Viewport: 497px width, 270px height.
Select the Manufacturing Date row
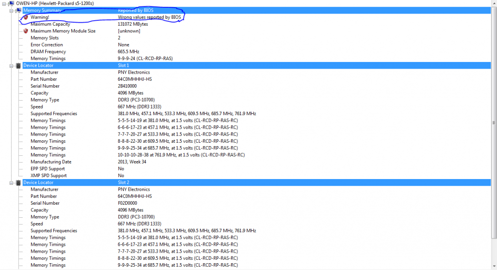[51, 162]
